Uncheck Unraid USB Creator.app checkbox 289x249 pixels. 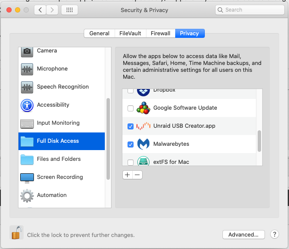(x=131, y=126)
